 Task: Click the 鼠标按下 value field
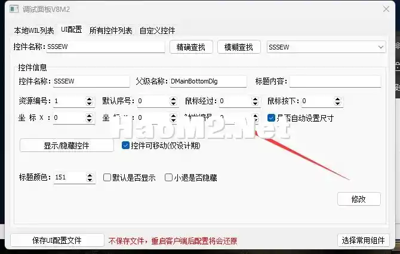(x=318, y=101)
